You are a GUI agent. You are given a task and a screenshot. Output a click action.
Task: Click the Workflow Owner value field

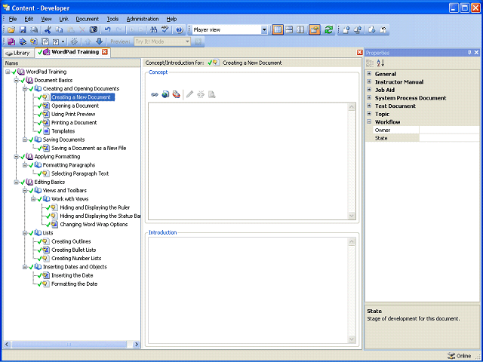click(449, 130)
